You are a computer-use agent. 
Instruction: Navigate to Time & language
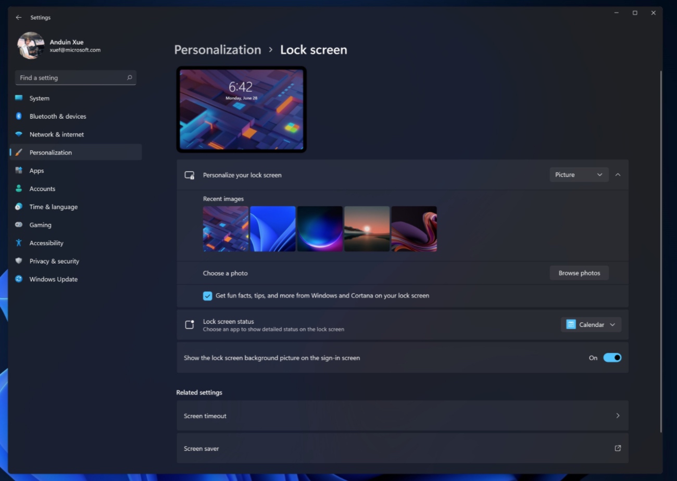point(76,207)
